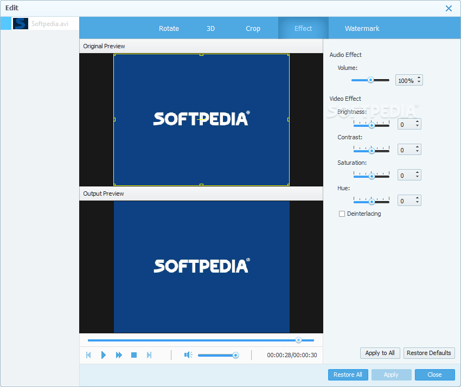The height and width of the screenshot is (387, 461).
Task: Click the Apply button
Action: [x=391, y=375]
